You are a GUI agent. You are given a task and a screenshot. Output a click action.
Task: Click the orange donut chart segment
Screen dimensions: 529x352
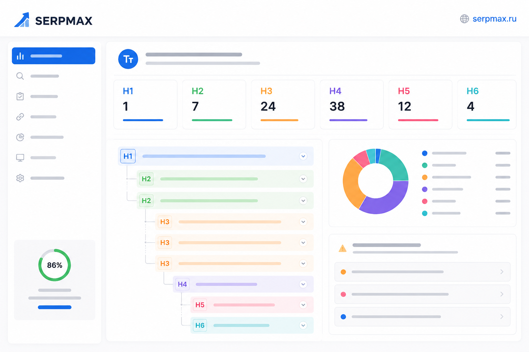352,184
